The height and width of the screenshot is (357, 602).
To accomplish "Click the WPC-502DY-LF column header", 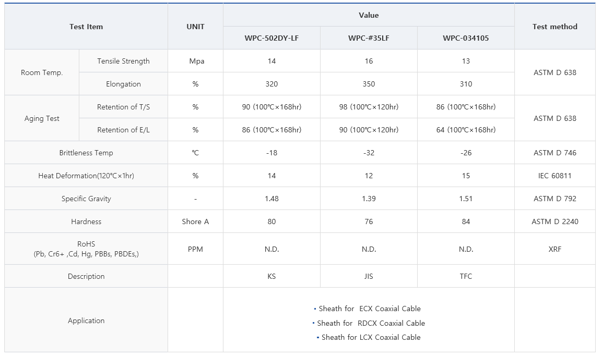I will pos(272,38).
